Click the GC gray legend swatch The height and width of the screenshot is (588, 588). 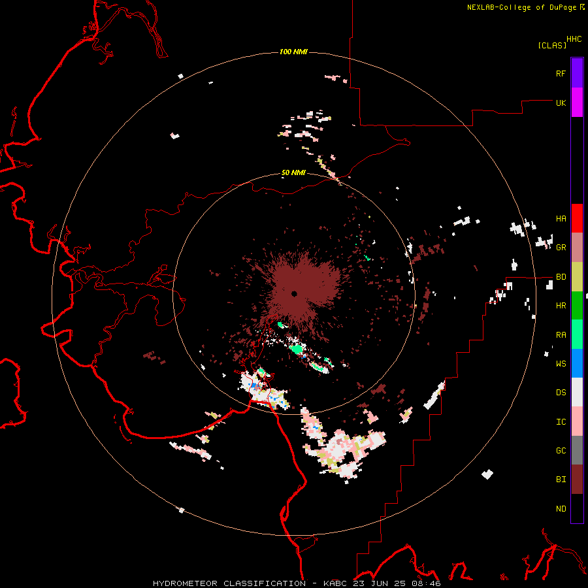click(577, 450)
